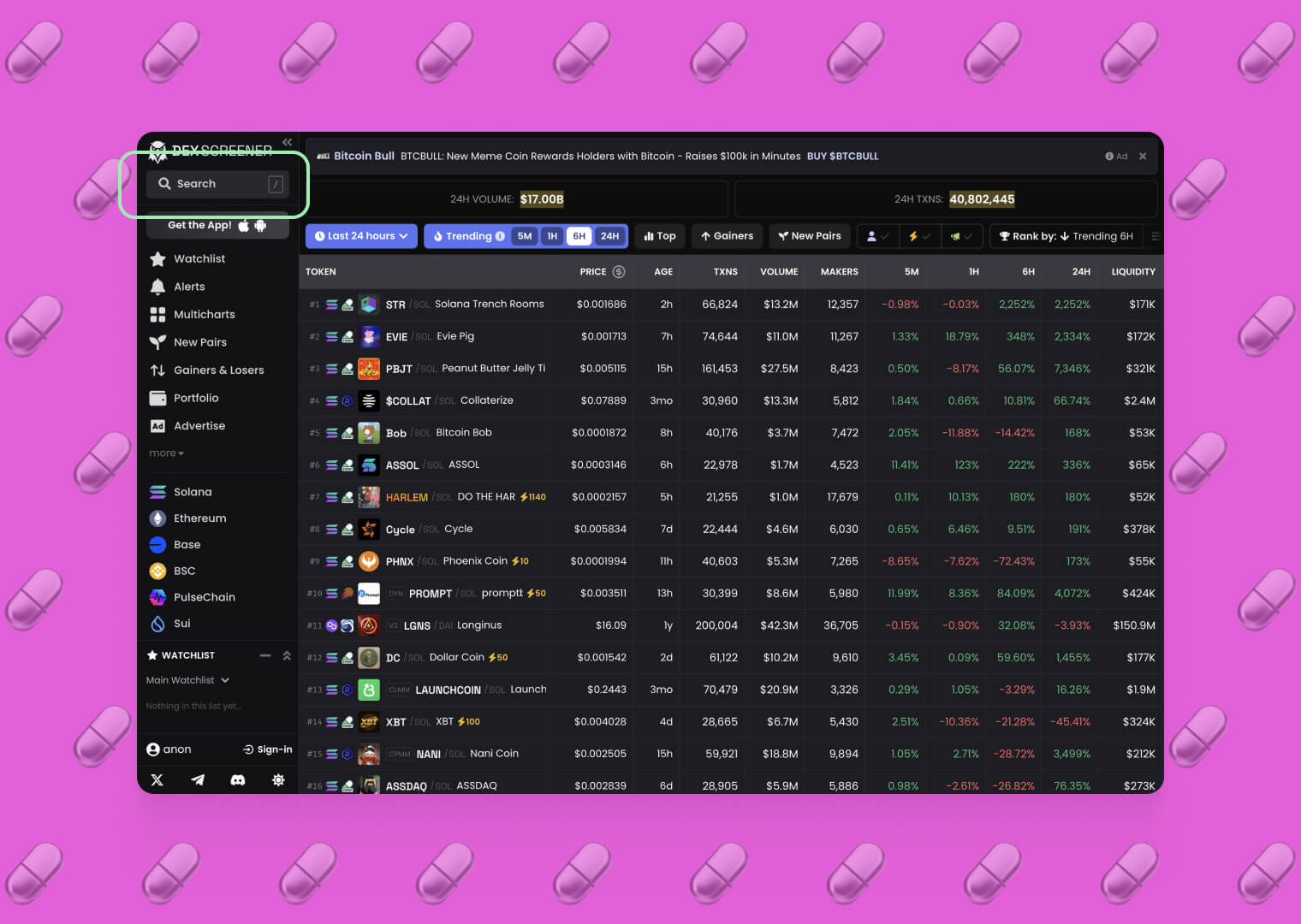Click the Sign-in link
The width and height of the screenshot is (1301, 924).
[268, 749]
